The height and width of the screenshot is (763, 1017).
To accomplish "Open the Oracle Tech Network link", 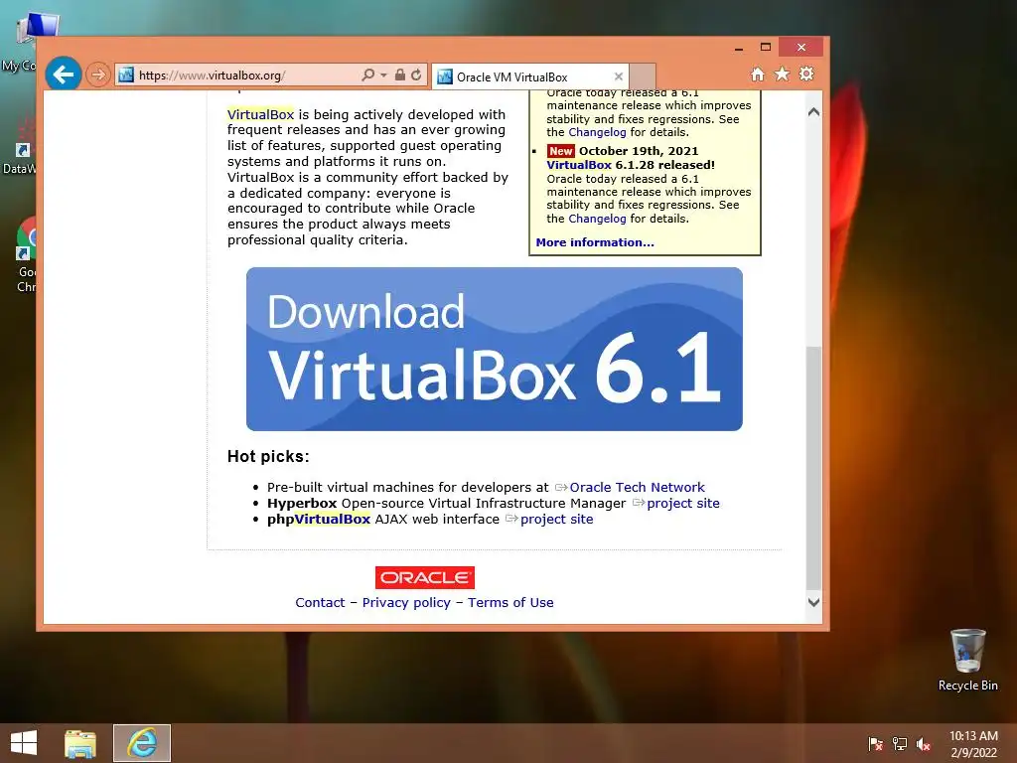I will point(637,487).
